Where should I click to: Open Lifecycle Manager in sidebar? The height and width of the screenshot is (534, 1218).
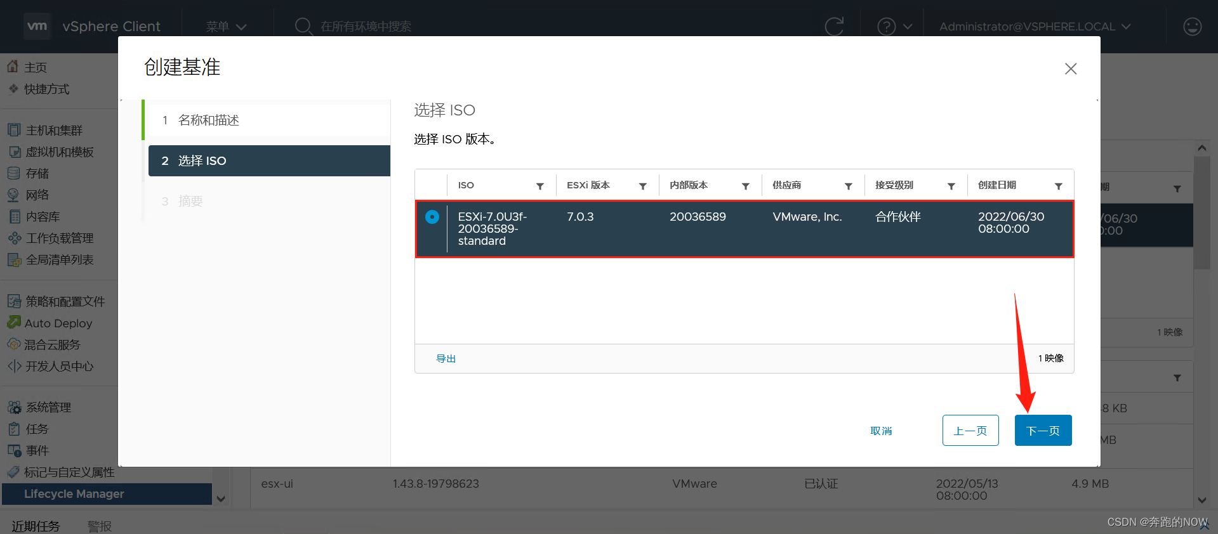[107, 494]
